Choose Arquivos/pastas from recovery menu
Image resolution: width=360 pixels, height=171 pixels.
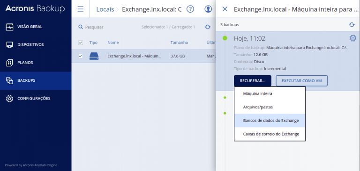270,107
